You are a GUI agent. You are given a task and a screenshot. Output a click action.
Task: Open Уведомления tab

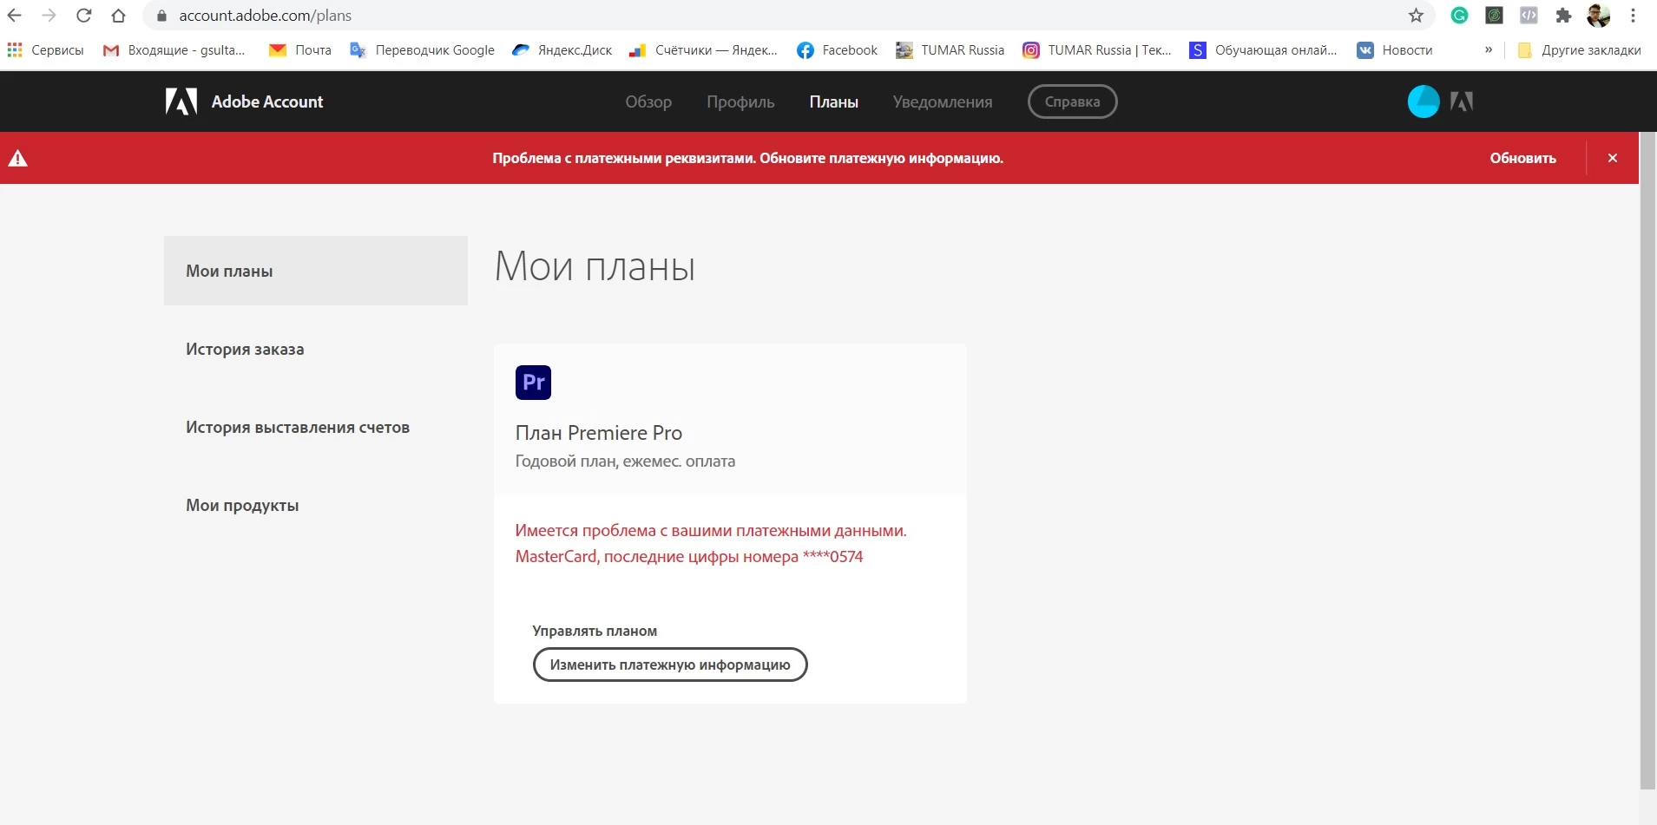tap(943, 101)
